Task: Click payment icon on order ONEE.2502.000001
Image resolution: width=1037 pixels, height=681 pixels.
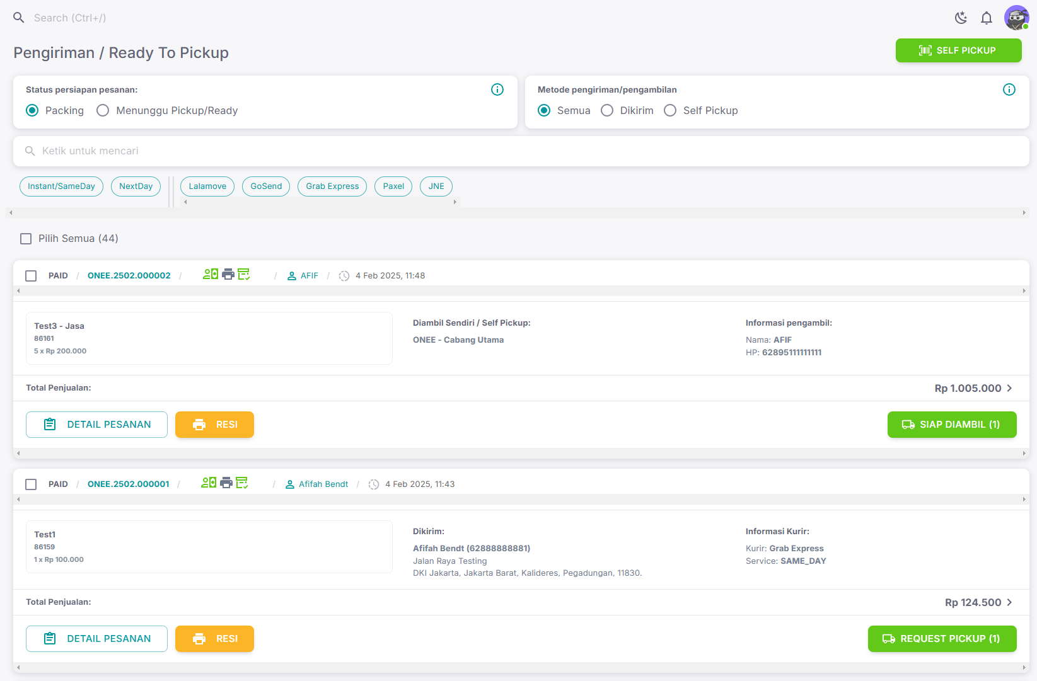Action: (209, 483)
